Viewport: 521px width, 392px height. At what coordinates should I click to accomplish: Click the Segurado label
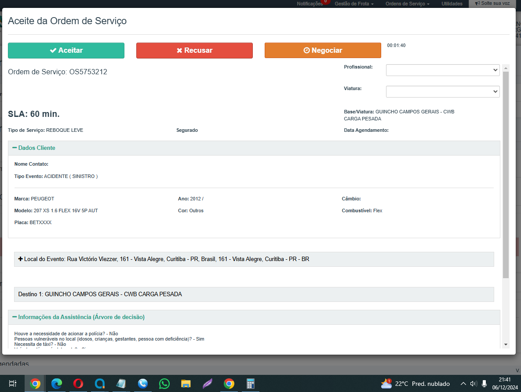[187, 130]
